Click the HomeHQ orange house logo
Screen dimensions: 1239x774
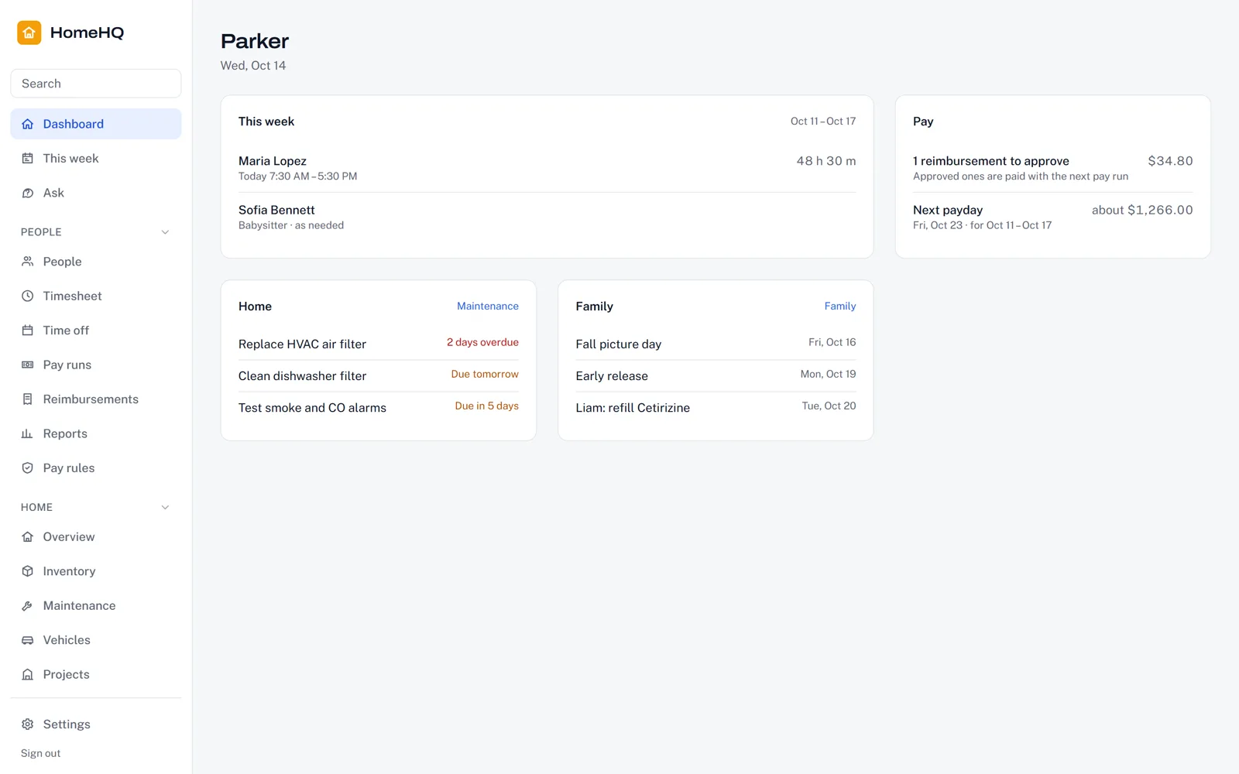click(x=29, y=33)
